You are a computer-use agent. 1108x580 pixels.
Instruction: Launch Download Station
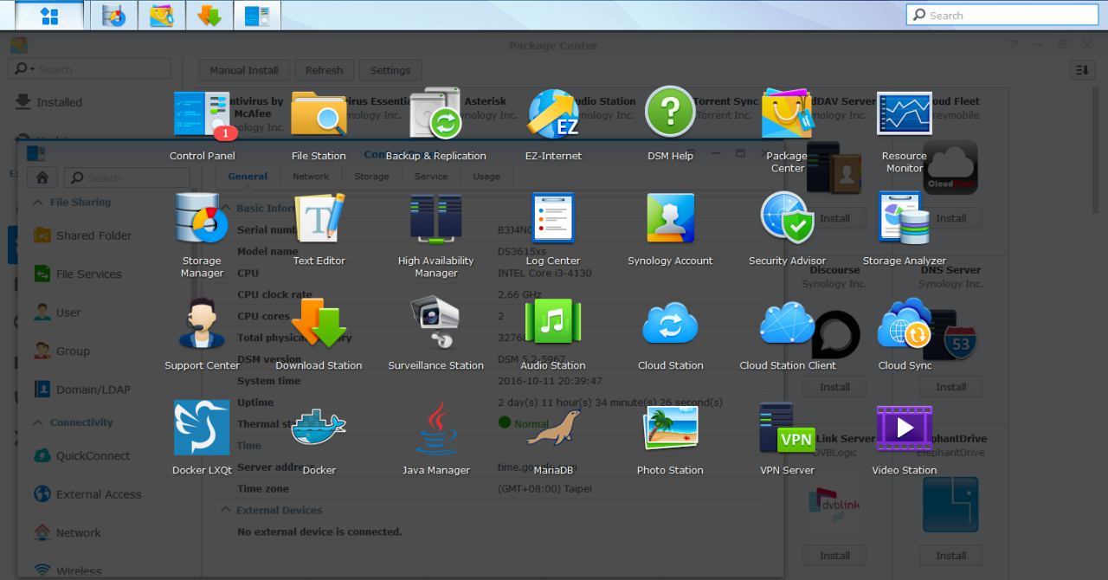point(319,323)
